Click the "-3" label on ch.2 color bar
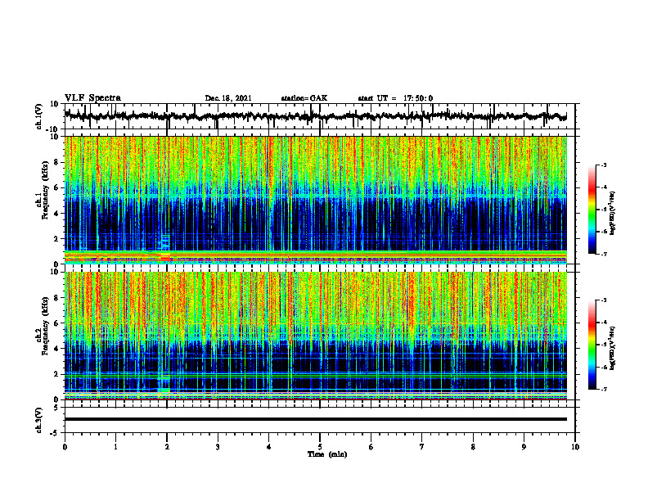 (x=603, y=300)
